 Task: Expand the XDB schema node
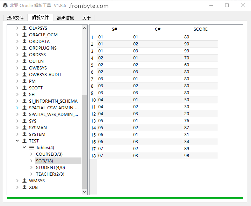coord(17,187)
